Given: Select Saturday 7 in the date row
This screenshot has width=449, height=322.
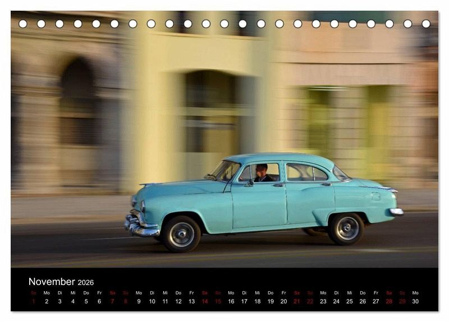Looking at the screenshot, I should (112, 301).
